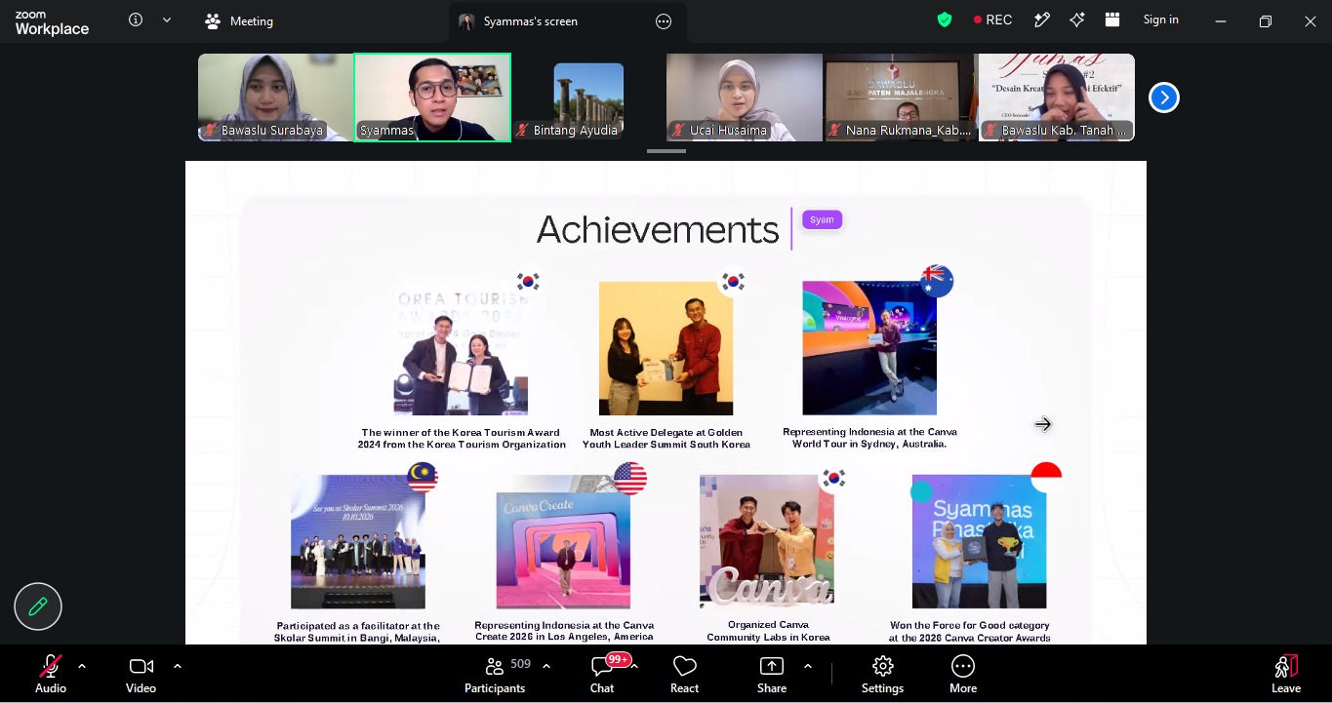
Task: Click the Sign in link
Action: tap(1160, 20)
